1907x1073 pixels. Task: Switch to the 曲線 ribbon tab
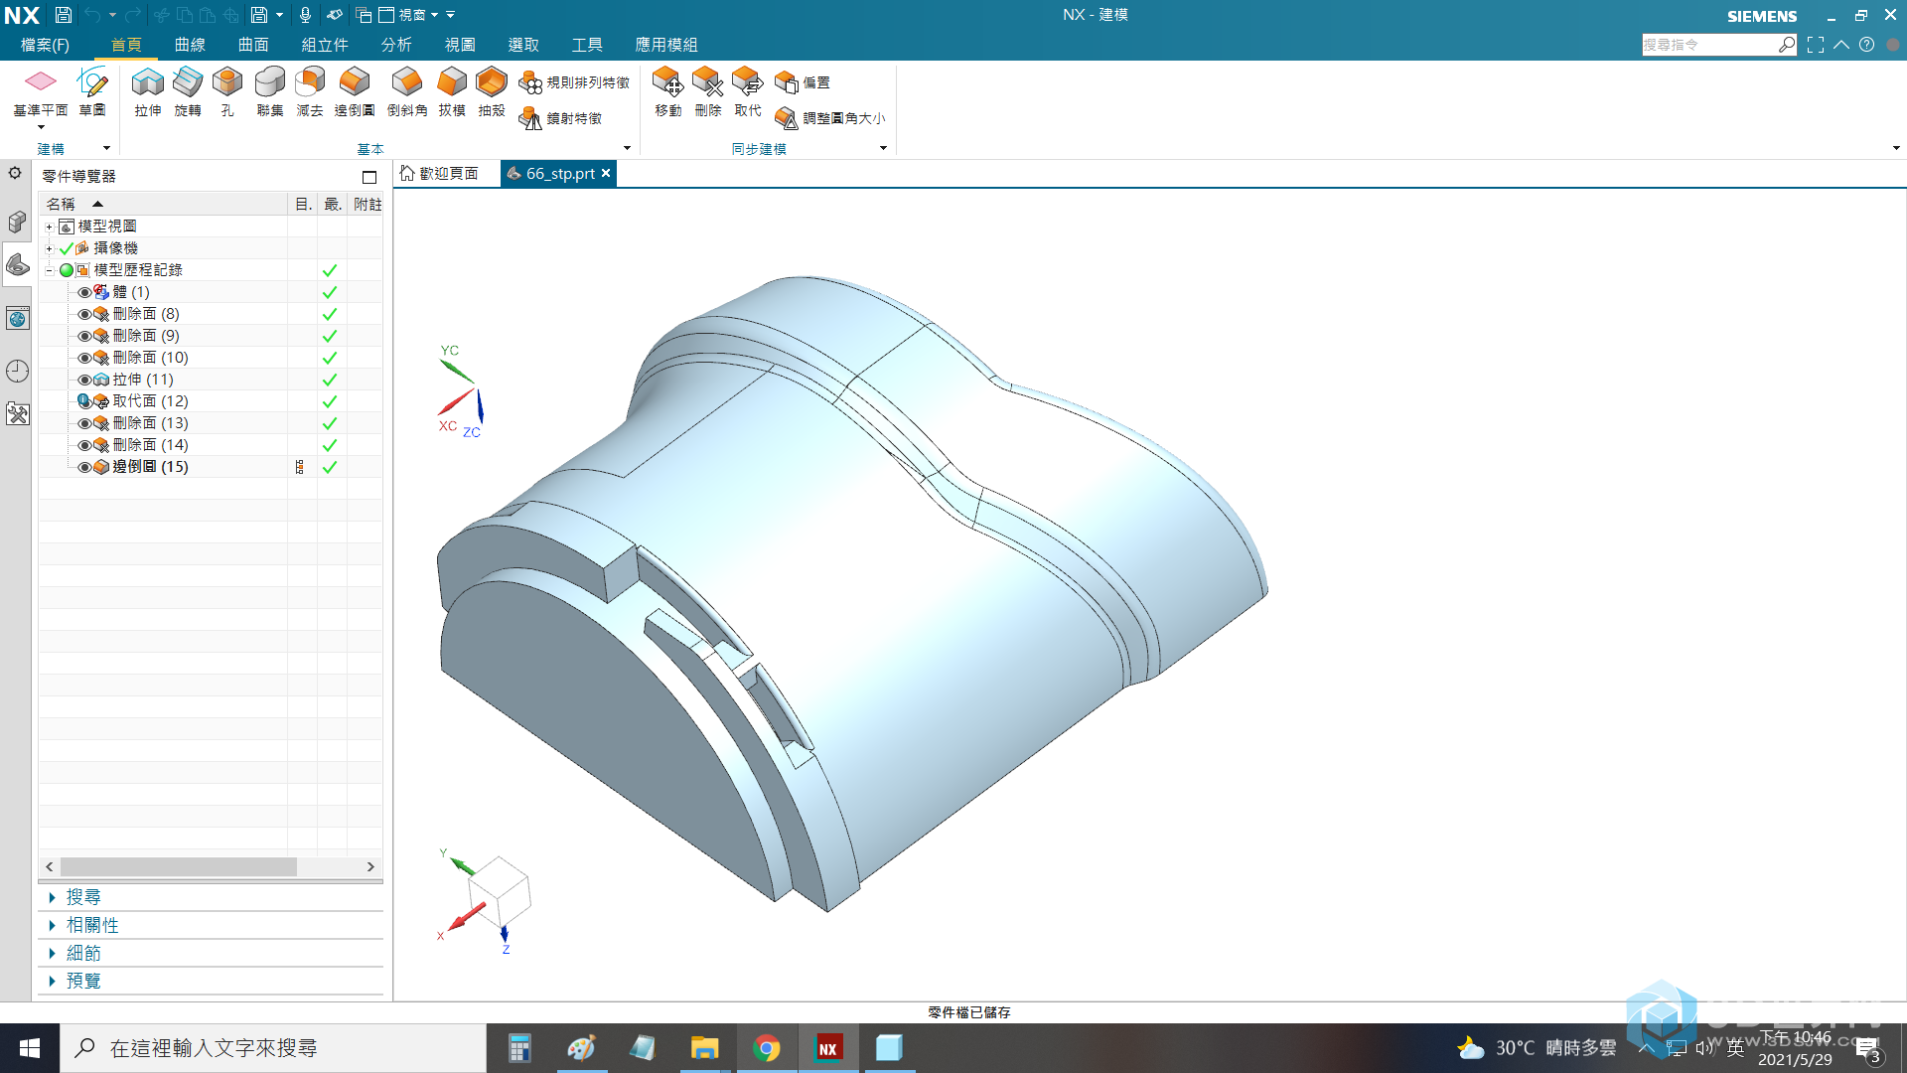[190, 45]
